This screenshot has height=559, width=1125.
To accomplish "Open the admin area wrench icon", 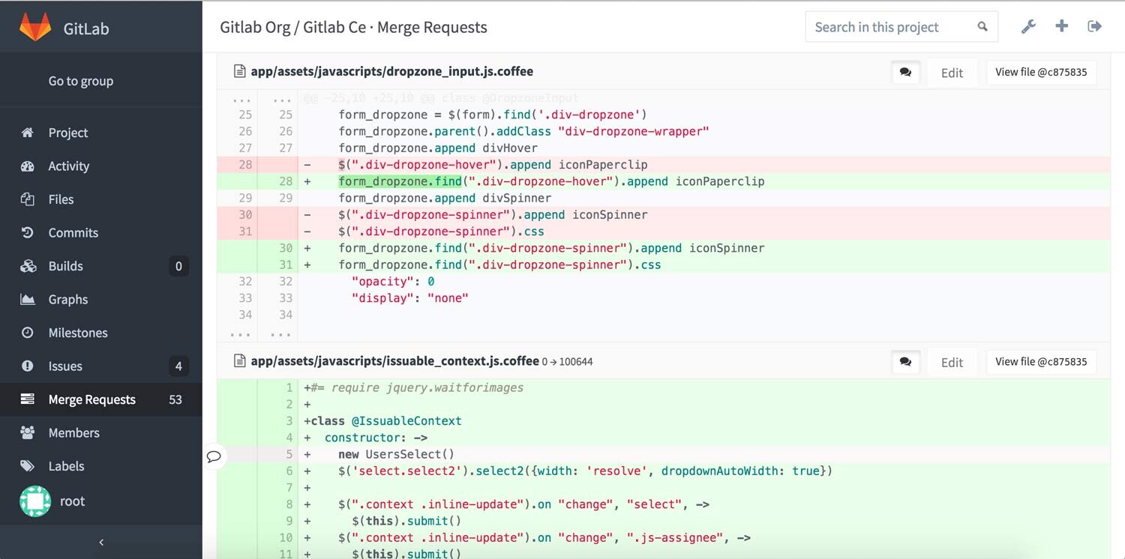I will [x=1028, y=26].
